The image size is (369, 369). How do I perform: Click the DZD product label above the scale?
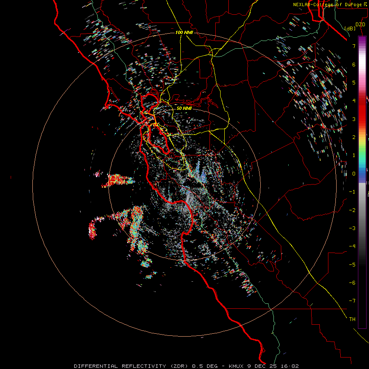point(360,25)
